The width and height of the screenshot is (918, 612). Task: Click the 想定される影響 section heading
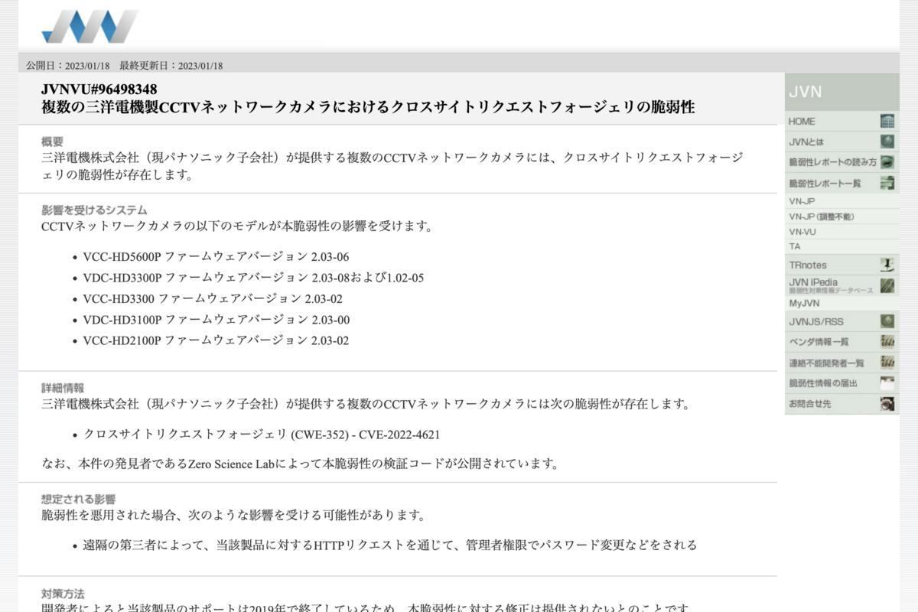coord(79,499)
